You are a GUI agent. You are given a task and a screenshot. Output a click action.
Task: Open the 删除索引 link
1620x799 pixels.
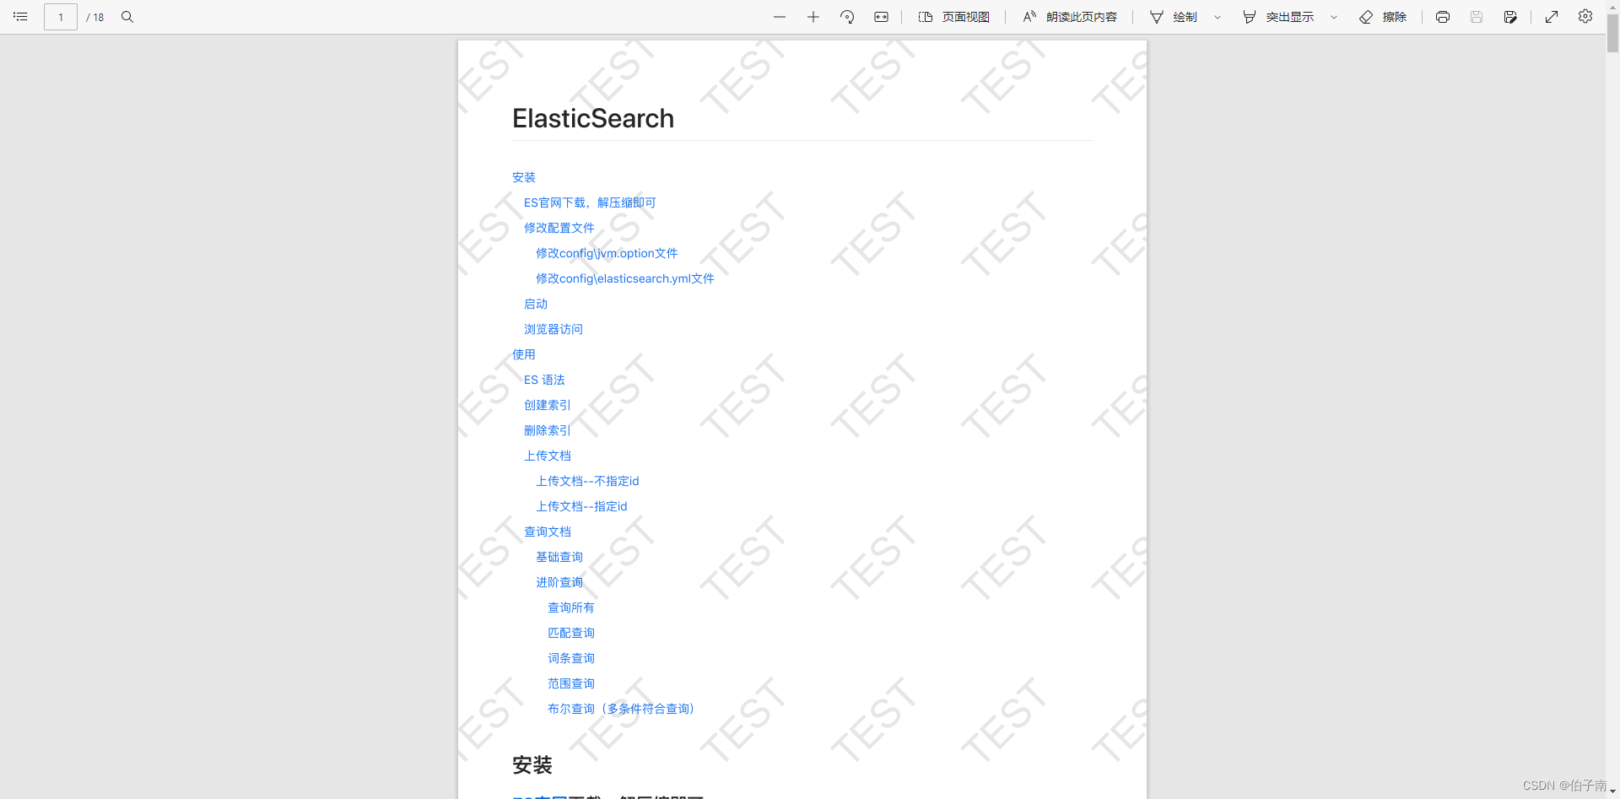548,430
